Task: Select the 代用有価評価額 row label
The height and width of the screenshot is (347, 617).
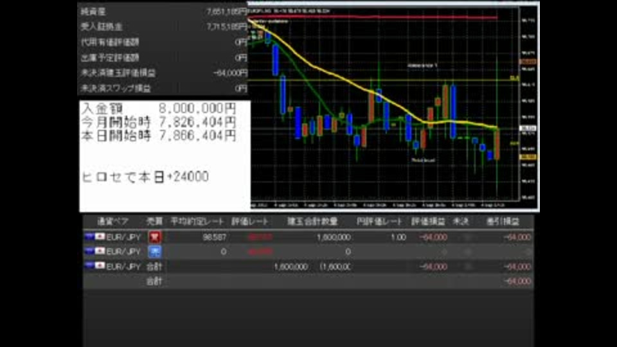Action: click(x=110, y=42)
